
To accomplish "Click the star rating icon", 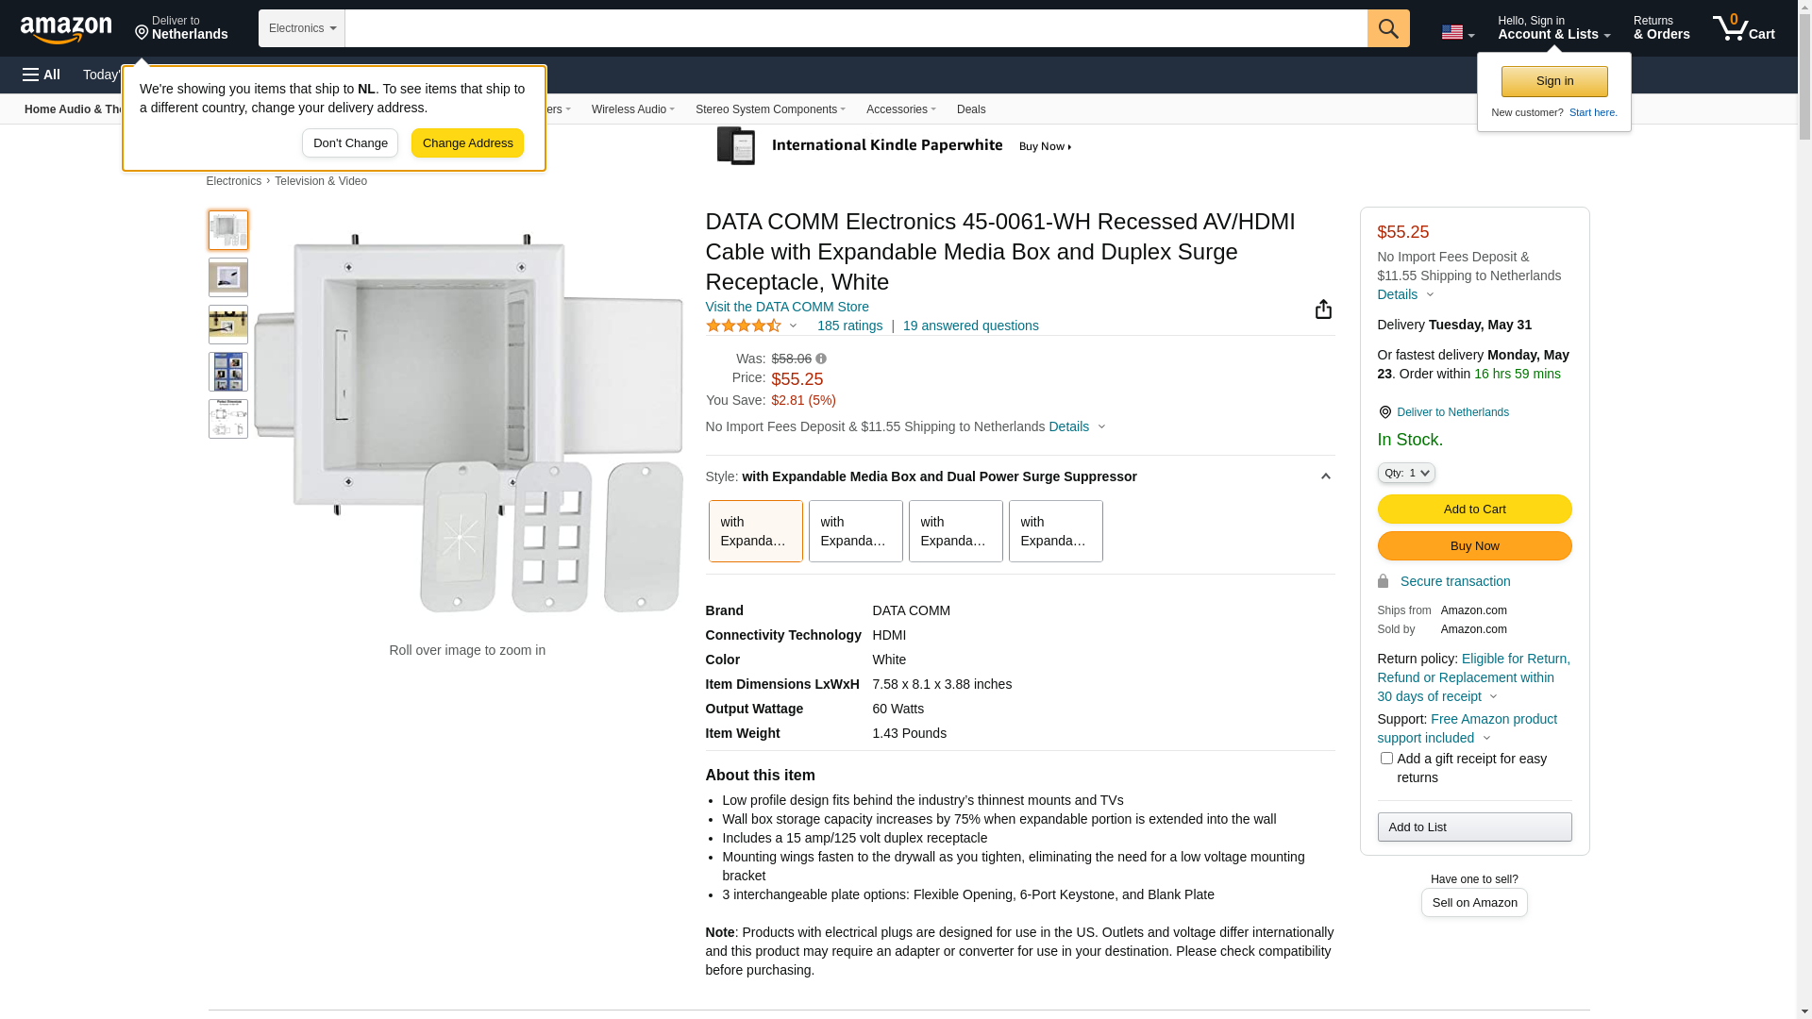I will [744, 326].
